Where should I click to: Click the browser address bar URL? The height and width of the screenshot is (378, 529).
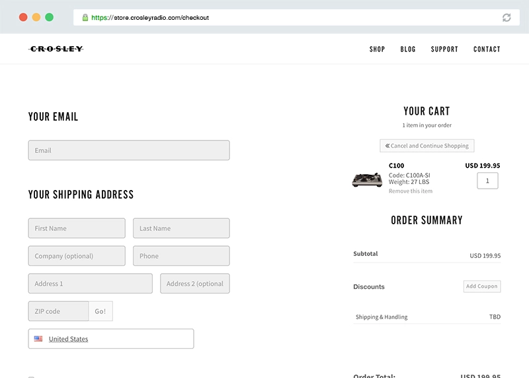(150, 18)
